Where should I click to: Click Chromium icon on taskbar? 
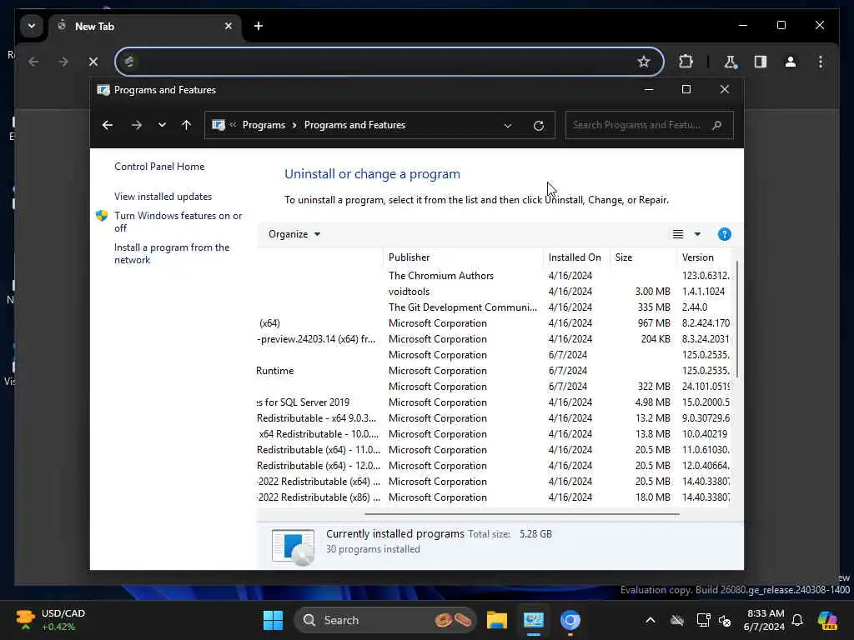pyautogui.click(x=570, y=620)
